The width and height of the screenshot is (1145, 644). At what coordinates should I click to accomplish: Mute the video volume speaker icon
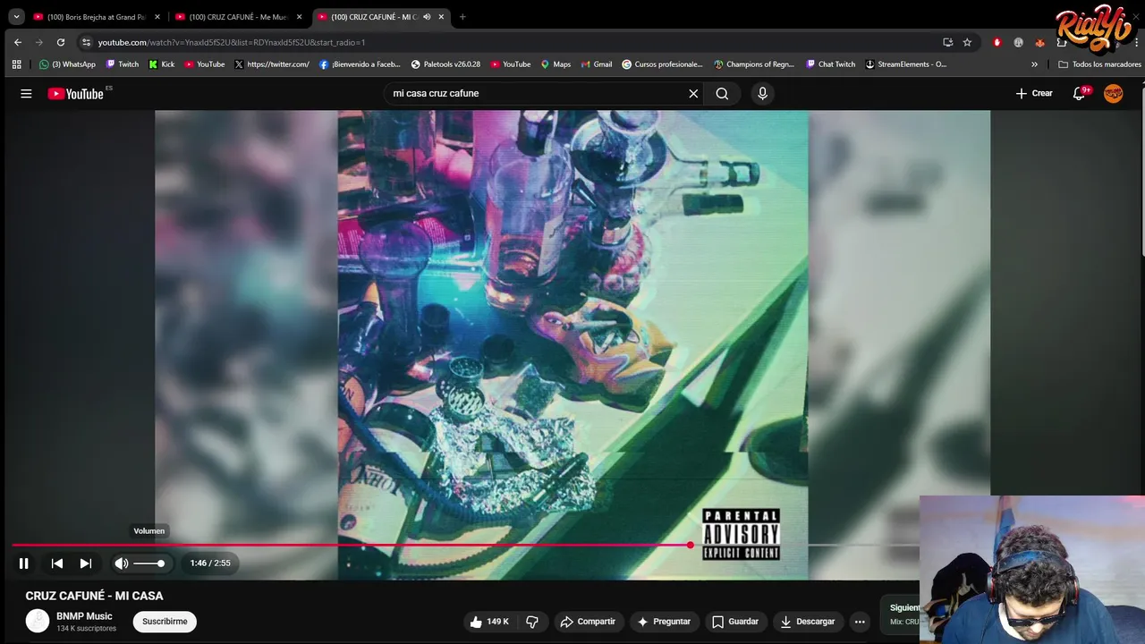click(x=122, y=563)
